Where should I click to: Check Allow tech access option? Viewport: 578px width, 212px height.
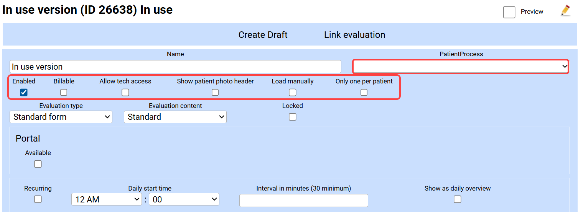click(125, 92)
